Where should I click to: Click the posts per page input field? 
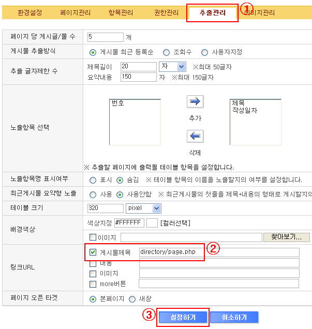coord(106,37)
